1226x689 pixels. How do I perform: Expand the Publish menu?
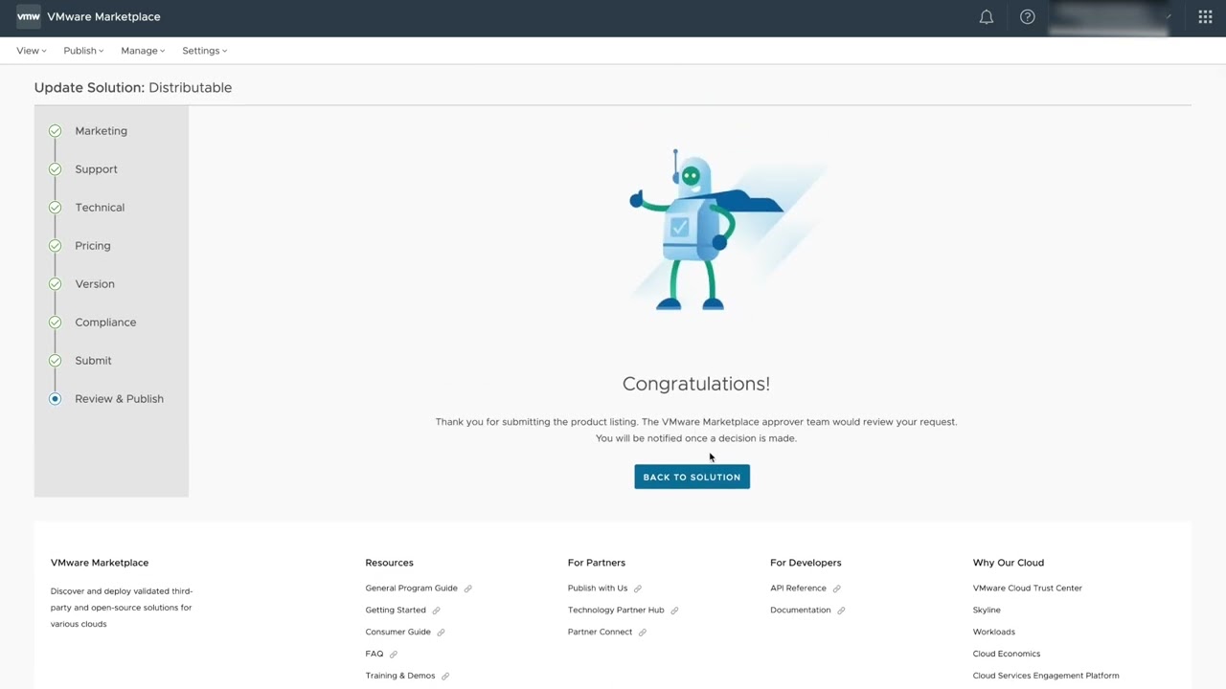click(x=83, y=51)
